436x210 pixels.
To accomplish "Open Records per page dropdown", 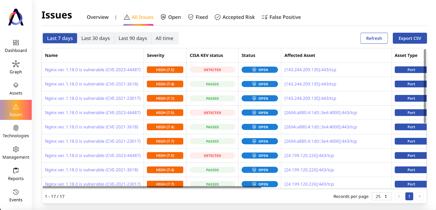I will pos(381,196).
